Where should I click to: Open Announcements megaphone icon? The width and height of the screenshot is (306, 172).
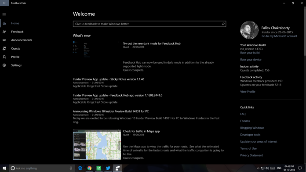click(4, 40)
